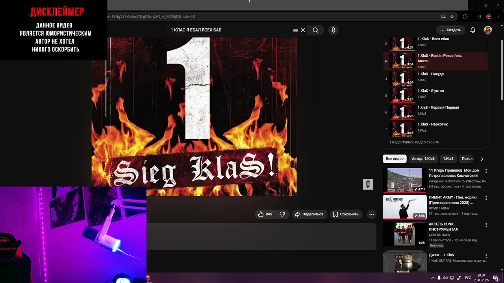The image size is (504, 283).
Task: Click the 1 недоступное видео скрыто notice
Action: click(x=415, y=142)
